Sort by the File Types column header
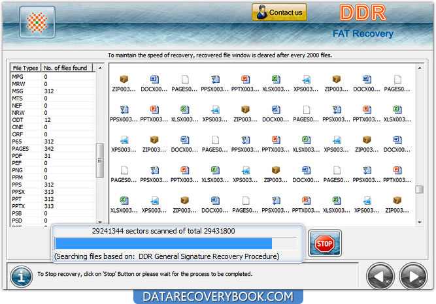The width and height of the screenshot is (436, 304). click(25, 68)
